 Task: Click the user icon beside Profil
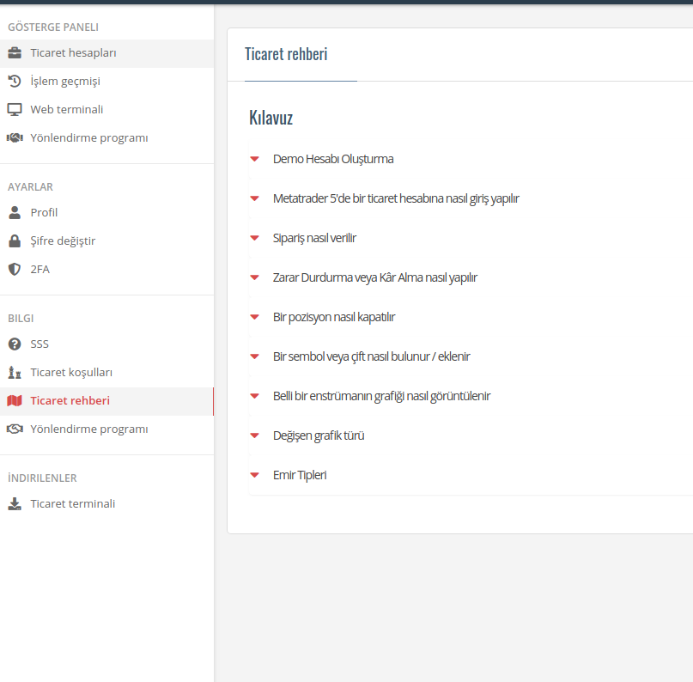(x=15, y=213)
